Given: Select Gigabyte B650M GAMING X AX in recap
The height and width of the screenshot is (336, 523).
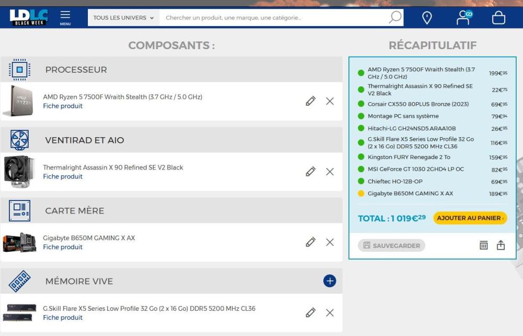Looking at the screenshot, I should tap(410, 194).
